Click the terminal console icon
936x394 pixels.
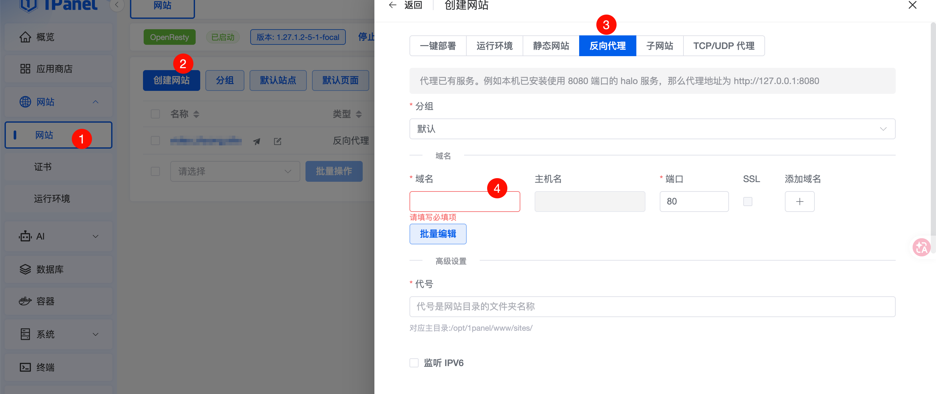click(x=25, y=367)
